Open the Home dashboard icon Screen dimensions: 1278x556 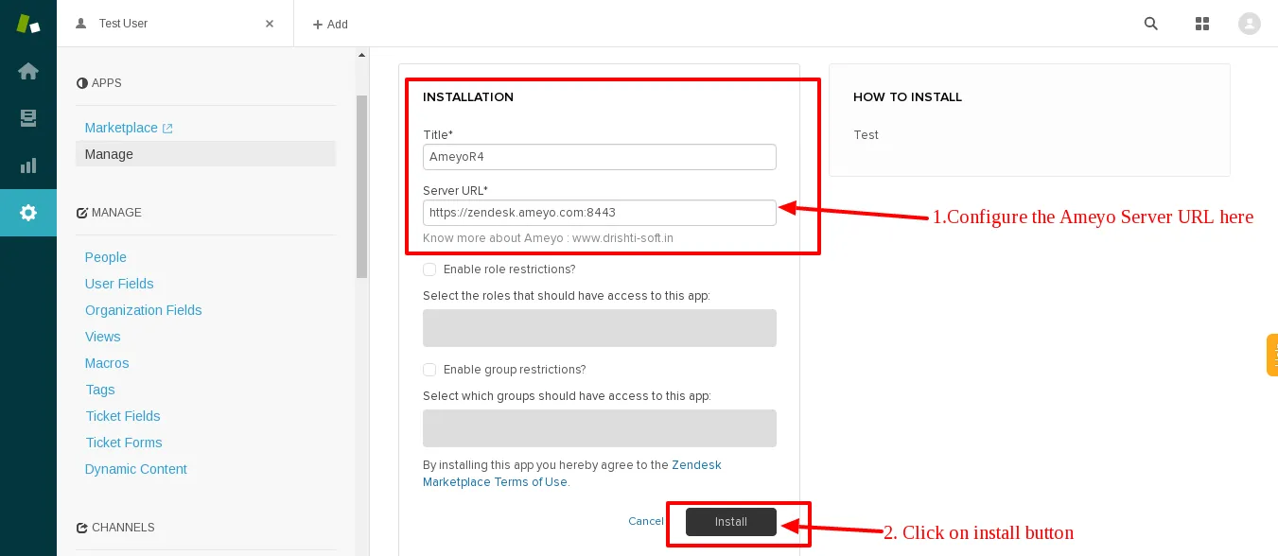[x=28, y=71]
